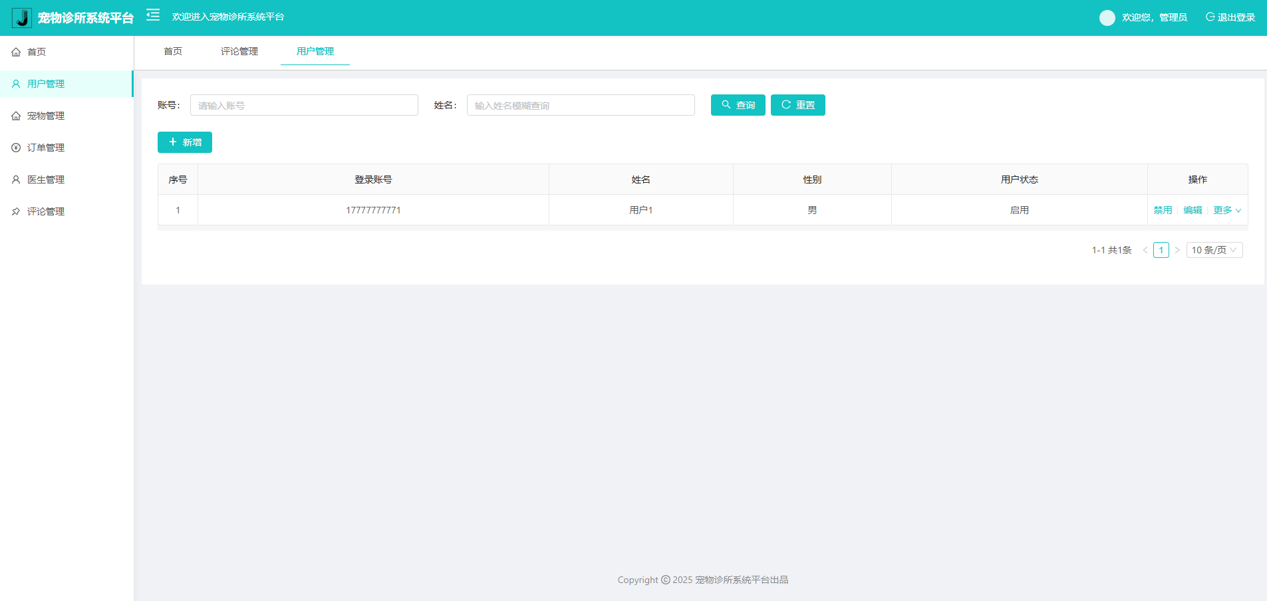Open the 更多 actions dropdown
Screen dimensions: 1267x601
pos(1227,210)
